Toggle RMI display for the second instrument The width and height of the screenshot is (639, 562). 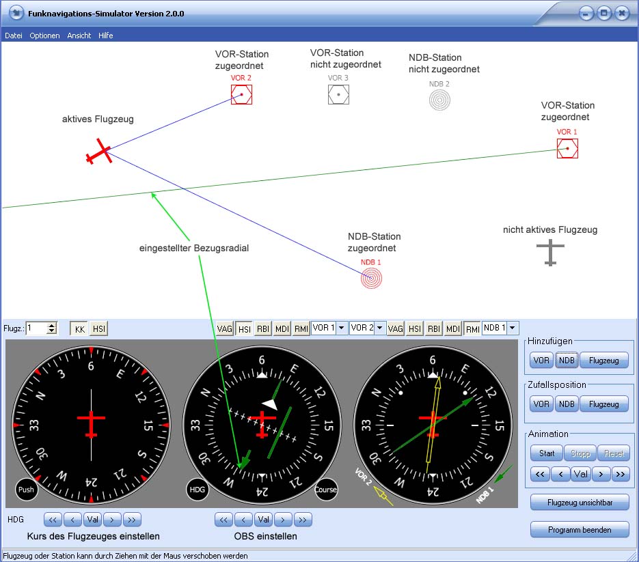(472, 328)
